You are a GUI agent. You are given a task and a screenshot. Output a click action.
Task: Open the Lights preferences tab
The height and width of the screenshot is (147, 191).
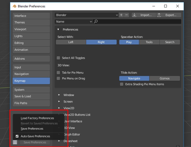(x=31, y=36)
